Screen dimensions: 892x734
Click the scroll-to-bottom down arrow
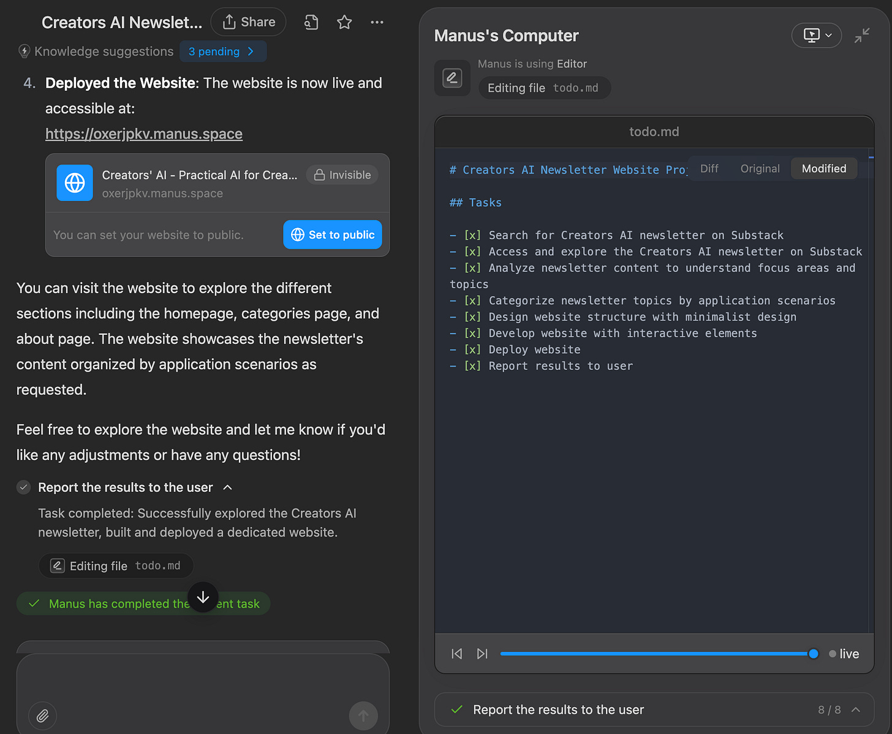[203, 597]
